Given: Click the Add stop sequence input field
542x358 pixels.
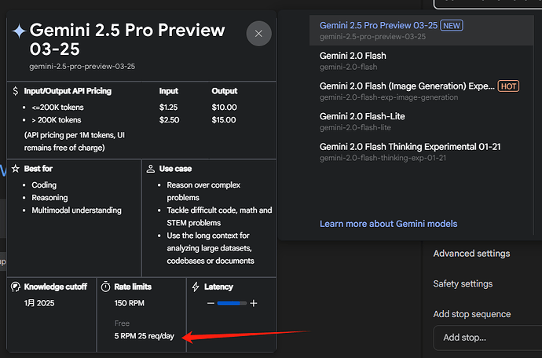Looking at the screenshot, I should coord(487,338).
